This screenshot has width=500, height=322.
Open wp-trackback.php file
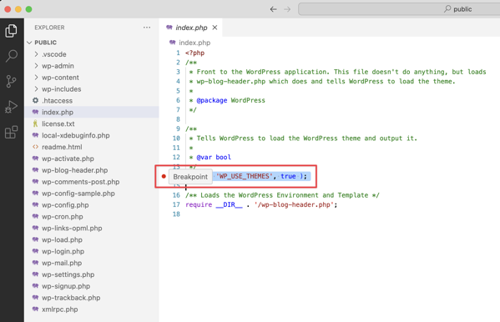[x=92, y=298]
